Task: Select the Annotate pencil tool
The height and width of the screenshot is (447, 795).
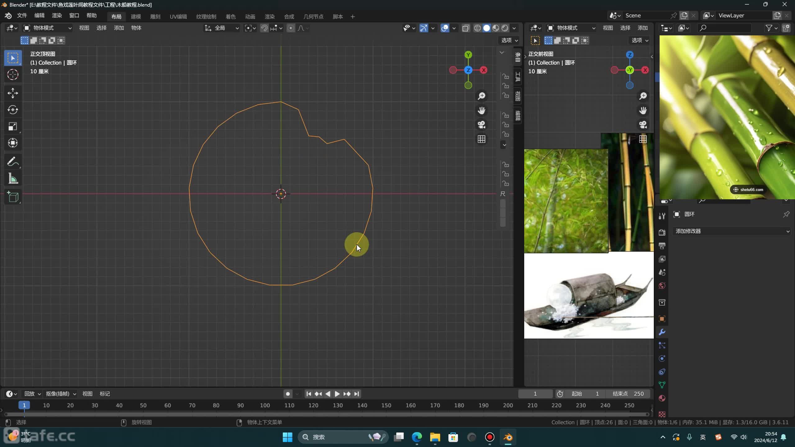Action: coord(13,161)
